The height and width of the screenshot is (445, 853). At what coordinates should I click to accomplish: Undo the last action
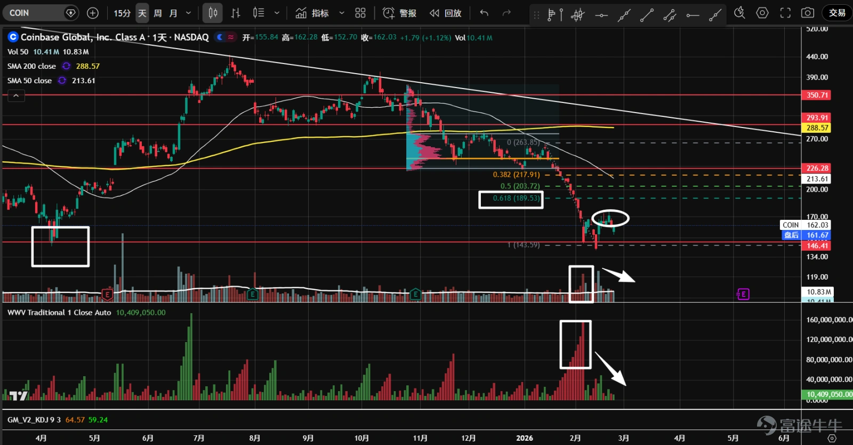point(484,13)
